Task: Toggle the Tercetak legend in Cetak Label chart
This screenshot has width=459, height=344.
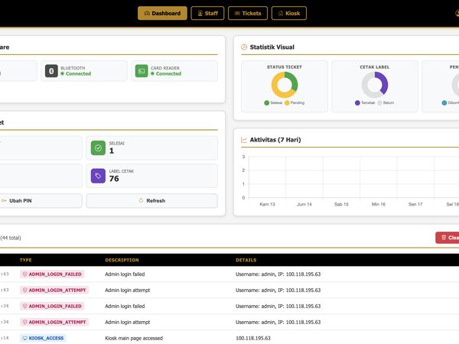Action: [365, 103]
